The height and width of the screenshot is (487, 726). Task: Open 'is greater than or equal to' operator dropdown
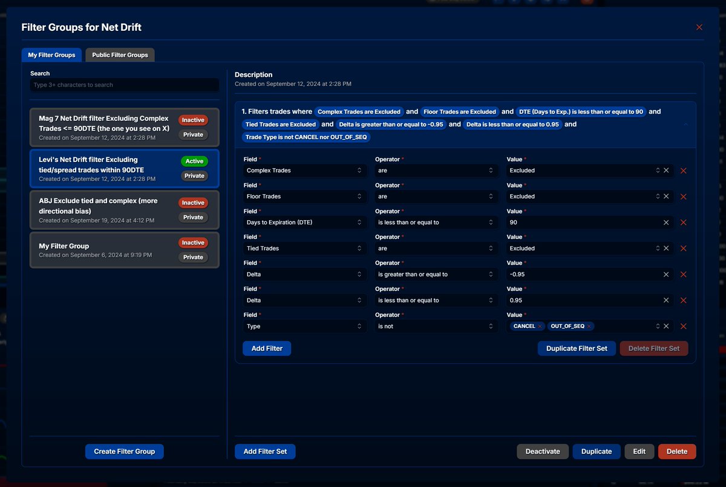[x=436, y=275]
